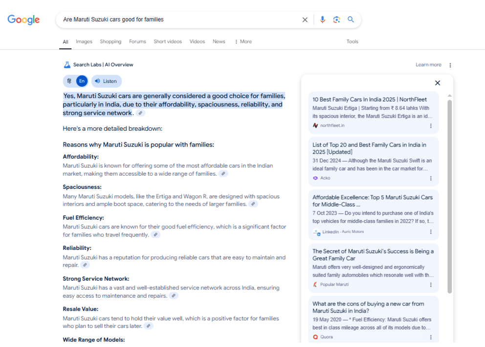This screenshot has width=485, height=347.
Task: Click the Google logo
Action: click(23, 20)
